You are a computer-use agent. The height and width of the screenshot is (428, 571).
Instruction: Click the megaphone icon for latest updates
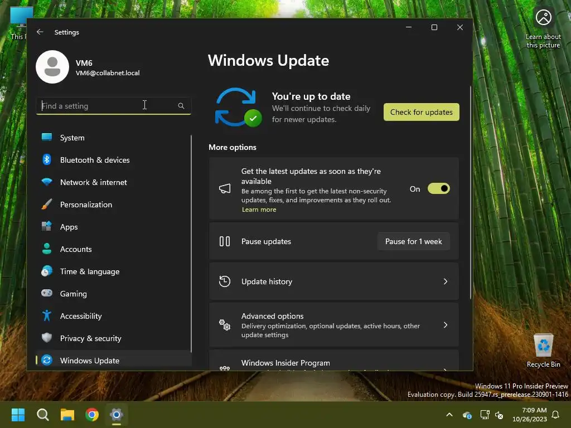coord(225,188)
